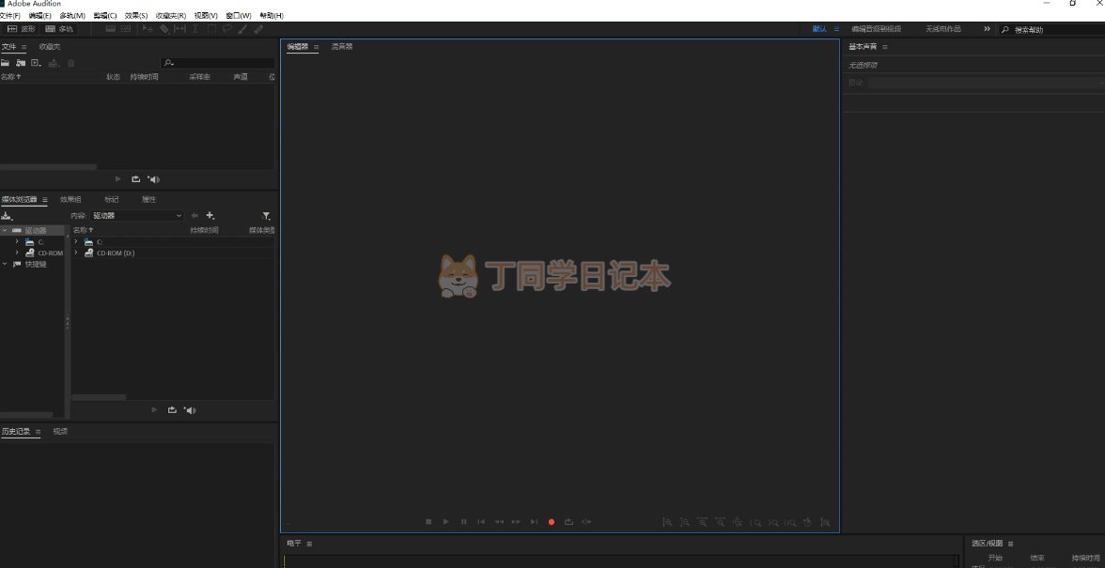Click the filter icon in media browser

click(266, 216)
